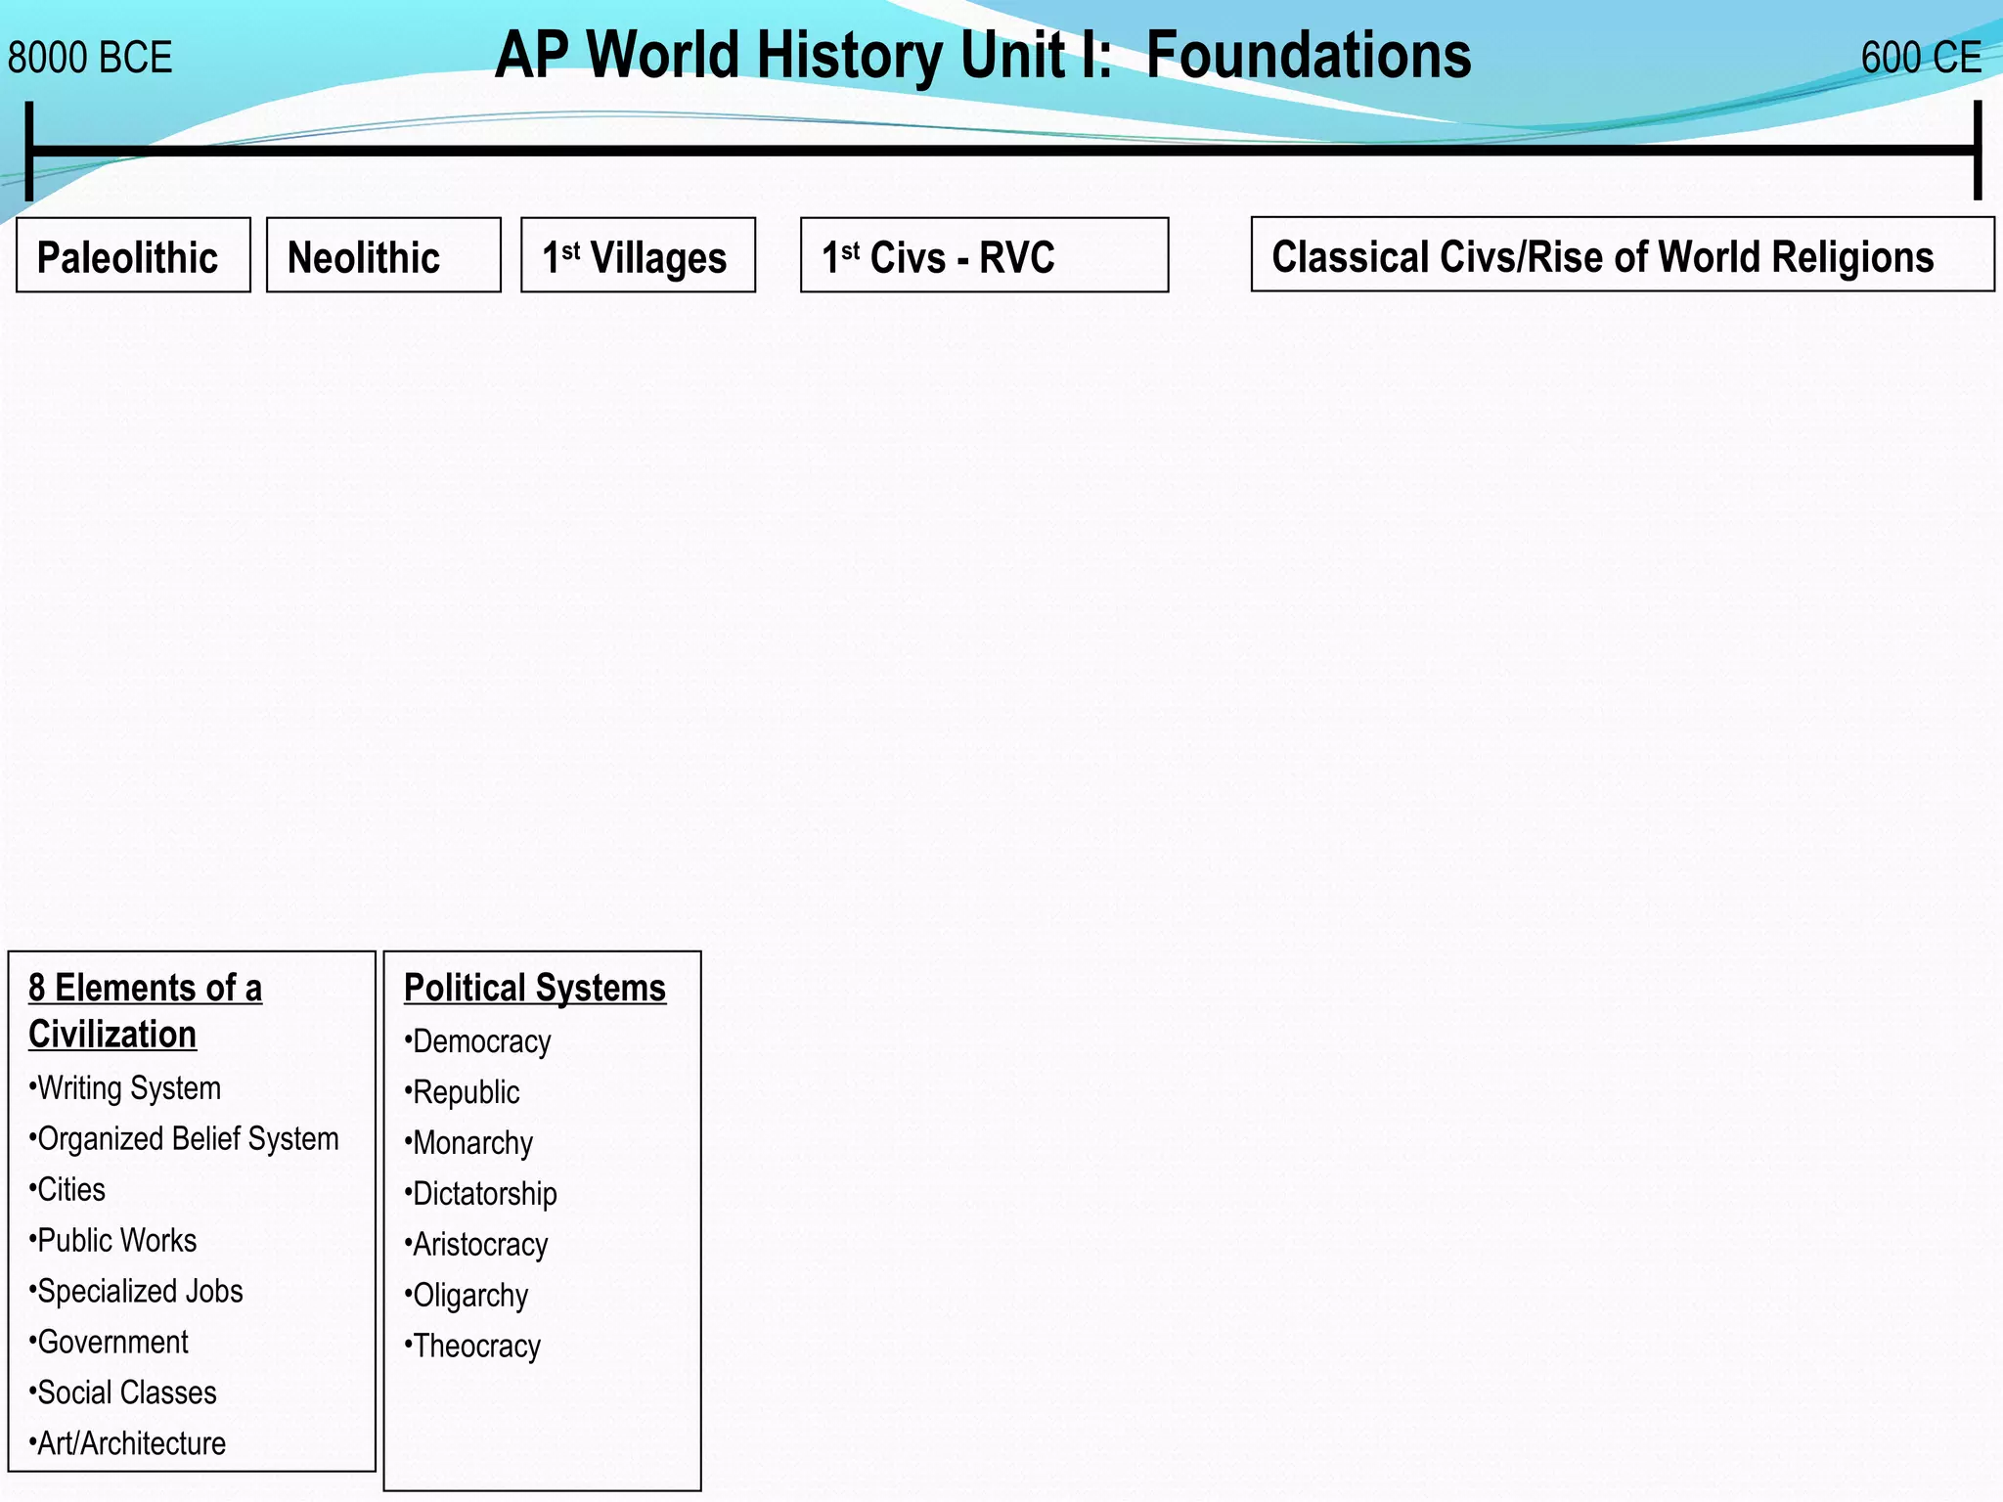Select the 'Democracy' bullet
Screen dimensions: 2003x1502
point(477,1042)
